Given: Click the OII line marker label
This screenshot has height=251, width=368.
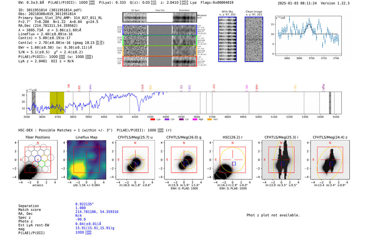Looking at the screenshot, I should tap(247, 87).
